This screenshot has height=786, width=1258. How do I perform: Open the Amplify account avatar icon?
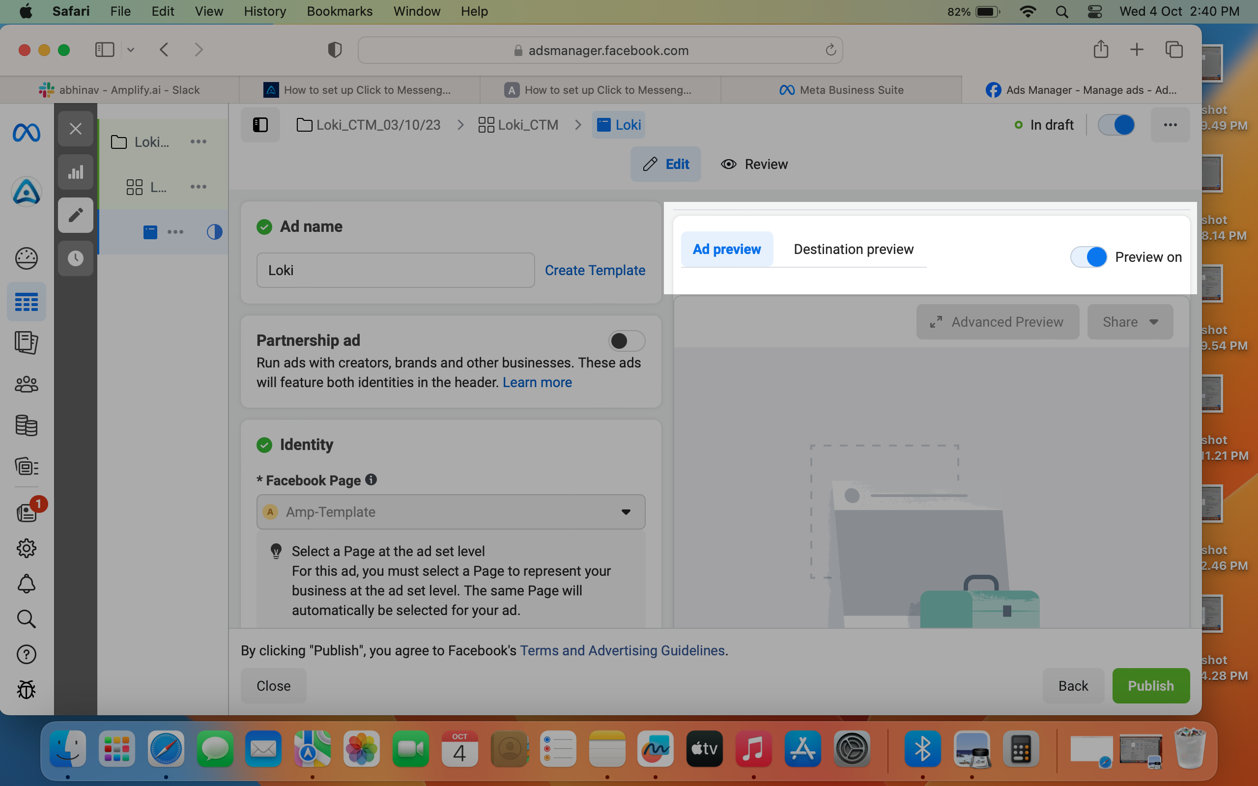pos(27,192)
